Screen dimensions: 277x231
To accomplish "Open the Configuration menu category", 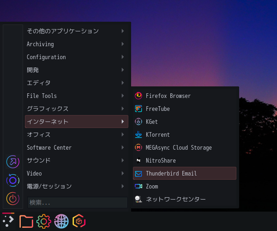I will pos(77,57).
